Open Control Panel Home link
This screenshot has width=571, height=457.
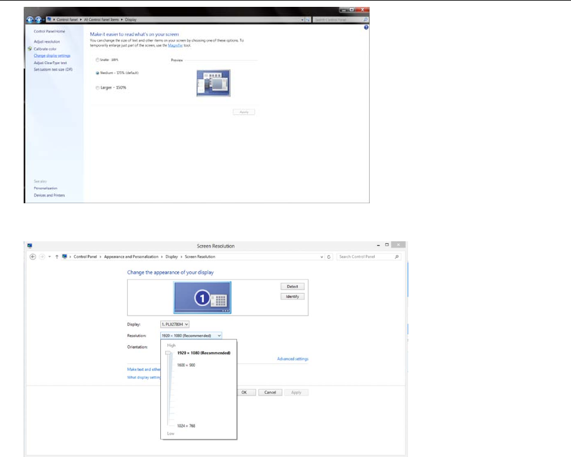(x=49, y=31)
